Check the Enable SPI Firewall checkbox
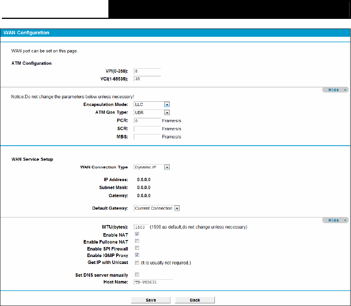Image resolution: width=351 pixels, height=306 pixels. (137, 248)
